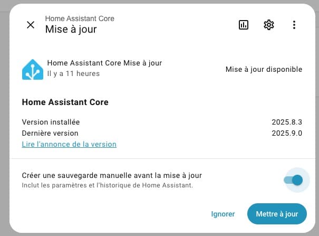This screenshot has width=319, height=236.
Task: Click the blue Home Assistant house logo
Action: tap(33, 70)
